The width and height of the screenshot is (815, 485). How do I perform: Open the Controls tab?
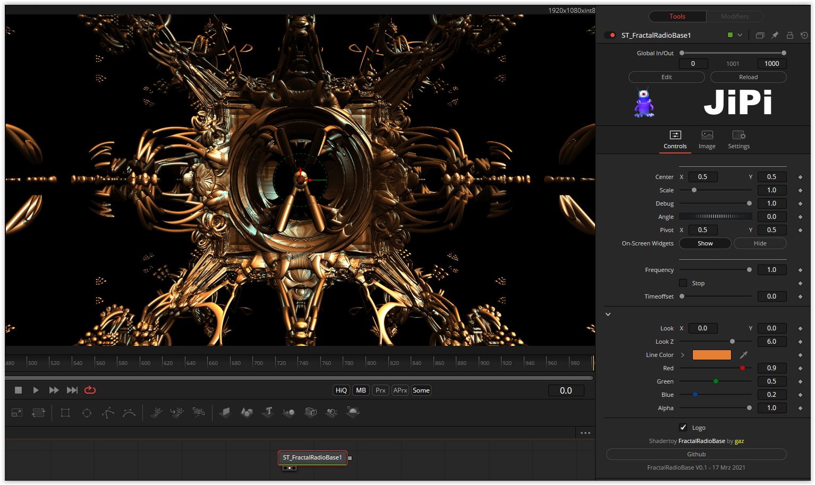[x=675, y=140]
